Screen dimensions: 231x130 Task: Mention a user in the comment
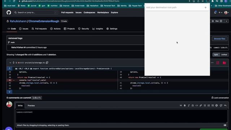point(217,105)
